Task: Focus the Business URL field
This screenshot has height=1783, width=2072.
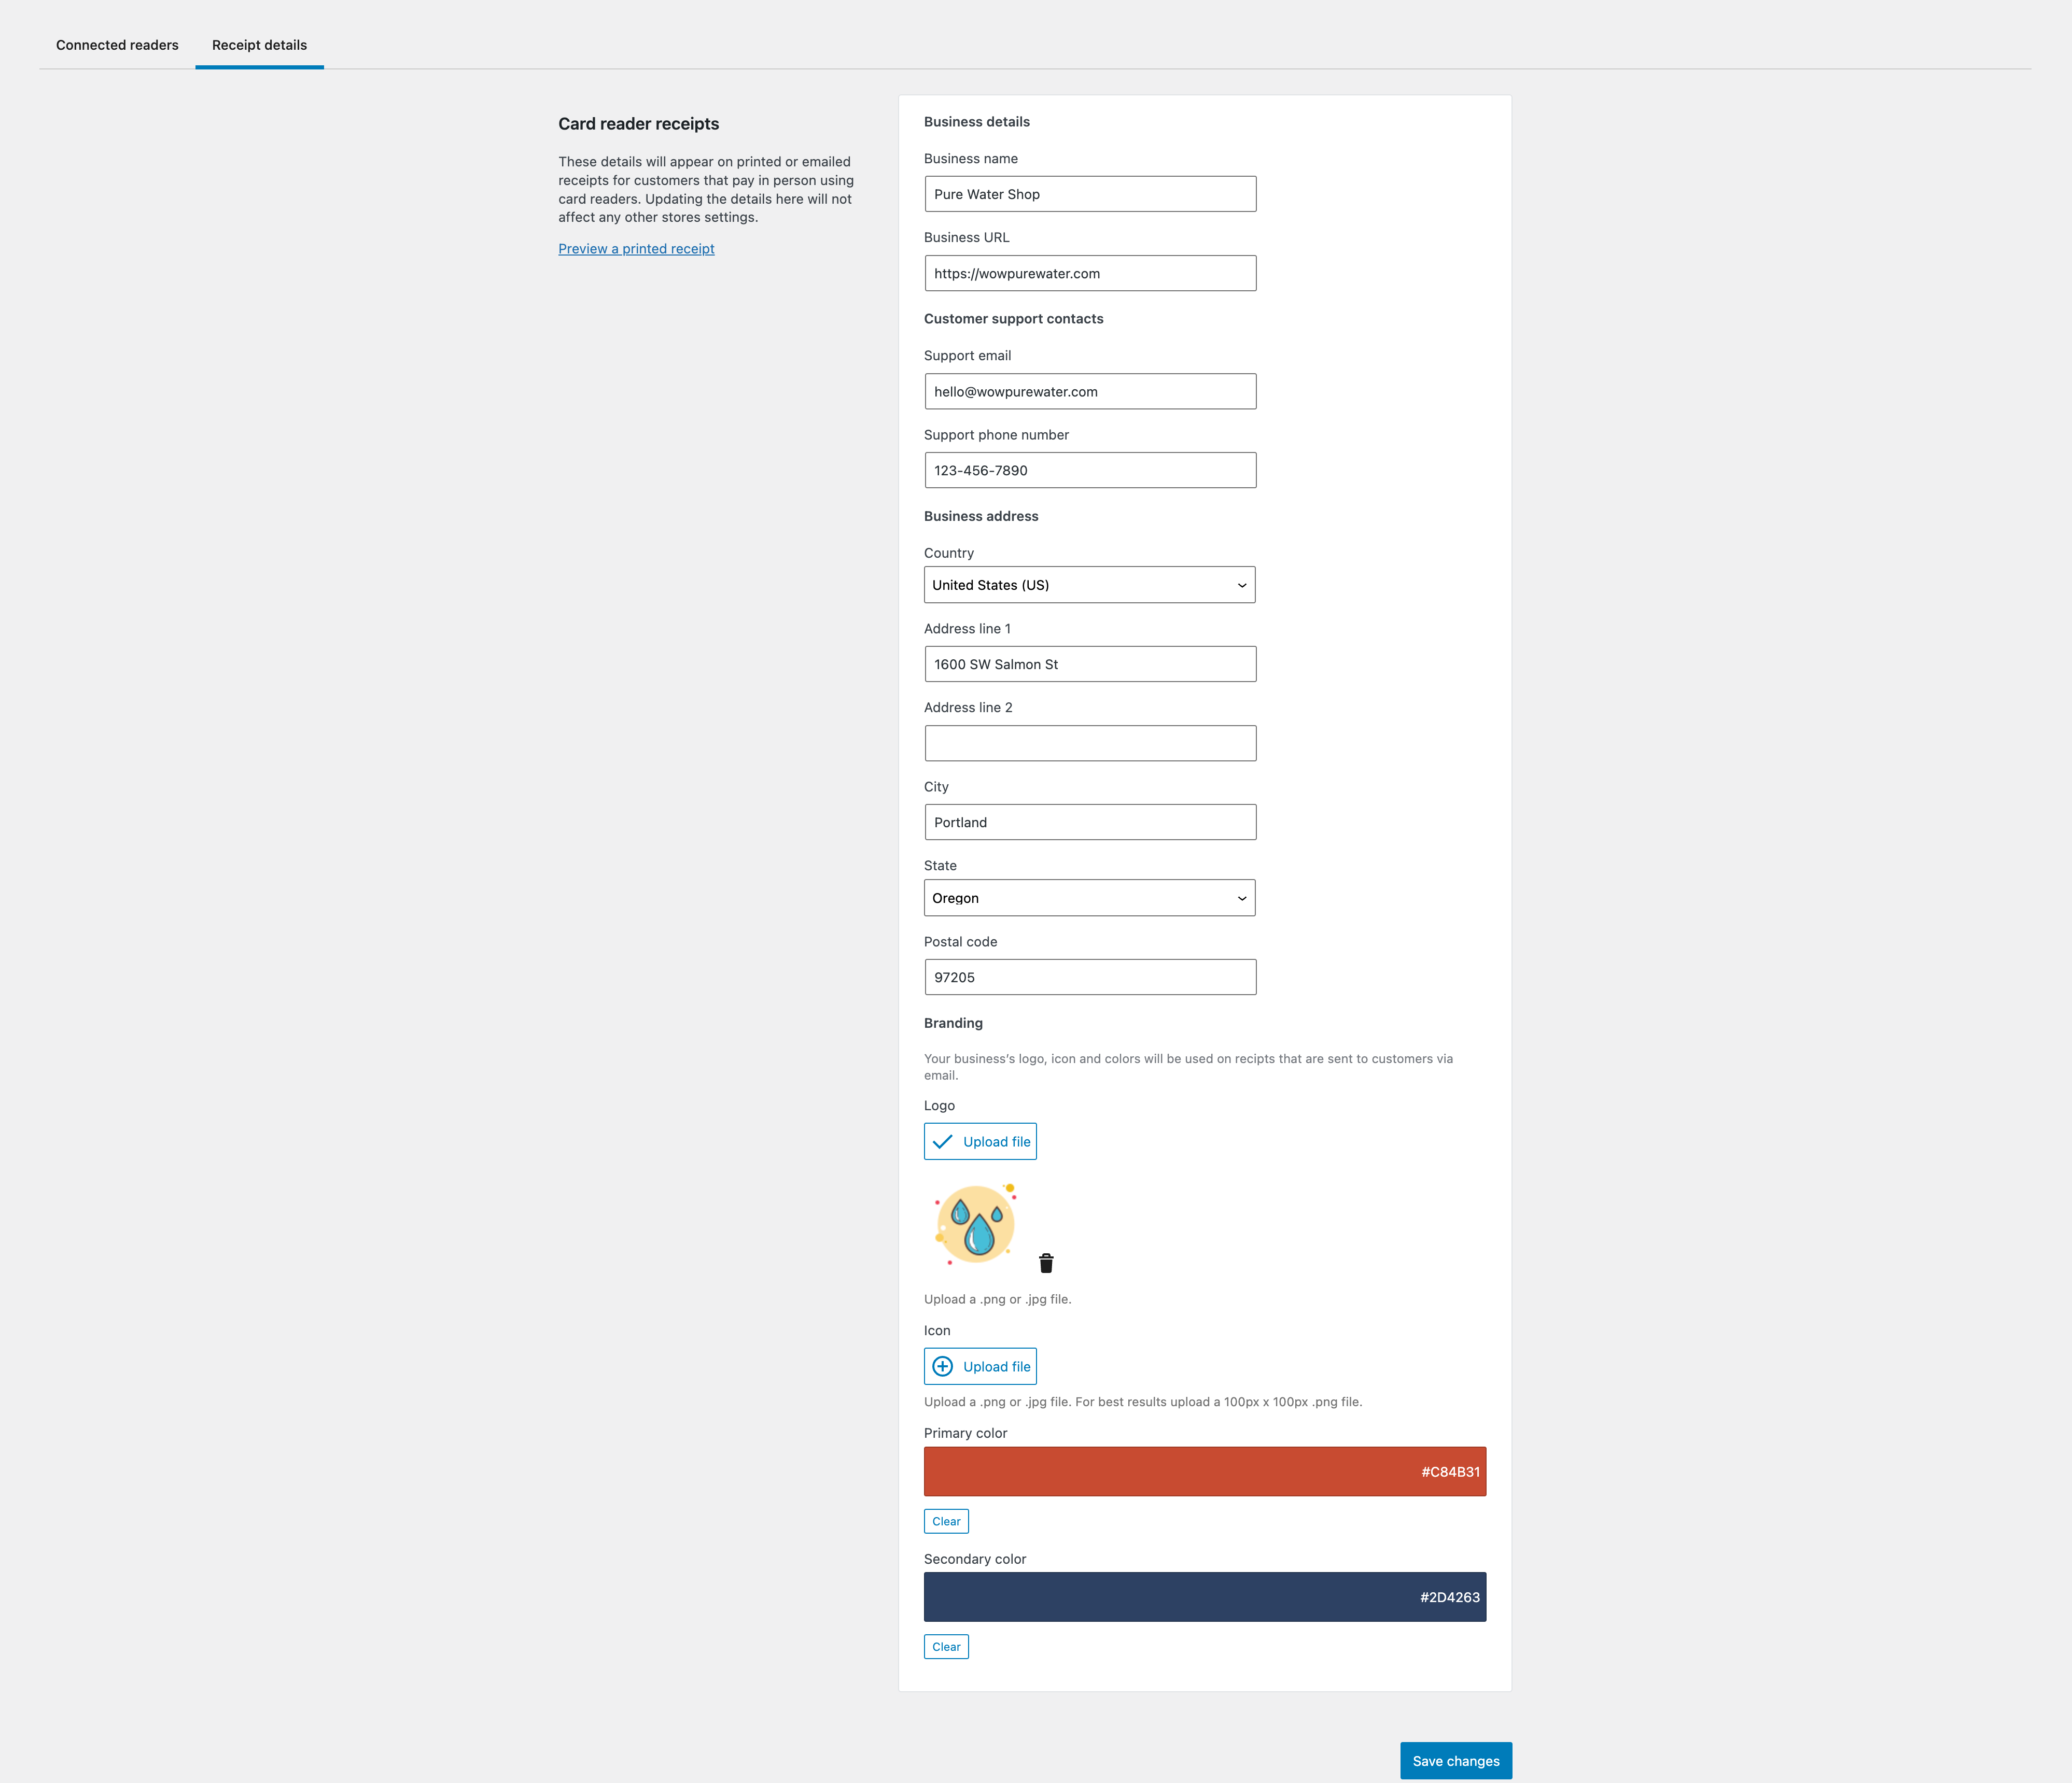Action: (x=1090, y=273)
